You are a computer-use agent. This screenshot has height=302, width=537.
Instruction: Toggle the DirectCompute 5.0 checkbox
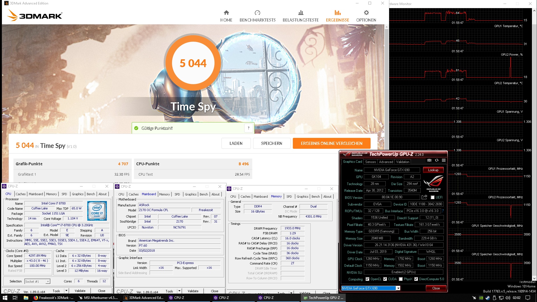[x=416, y=279]
